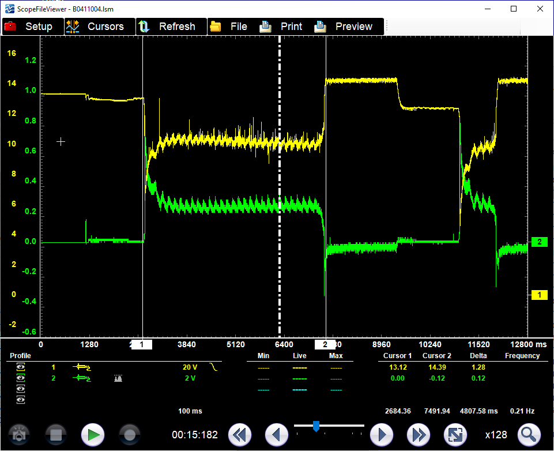
Task: Click the snapshot camera icon
Action: 19,435
